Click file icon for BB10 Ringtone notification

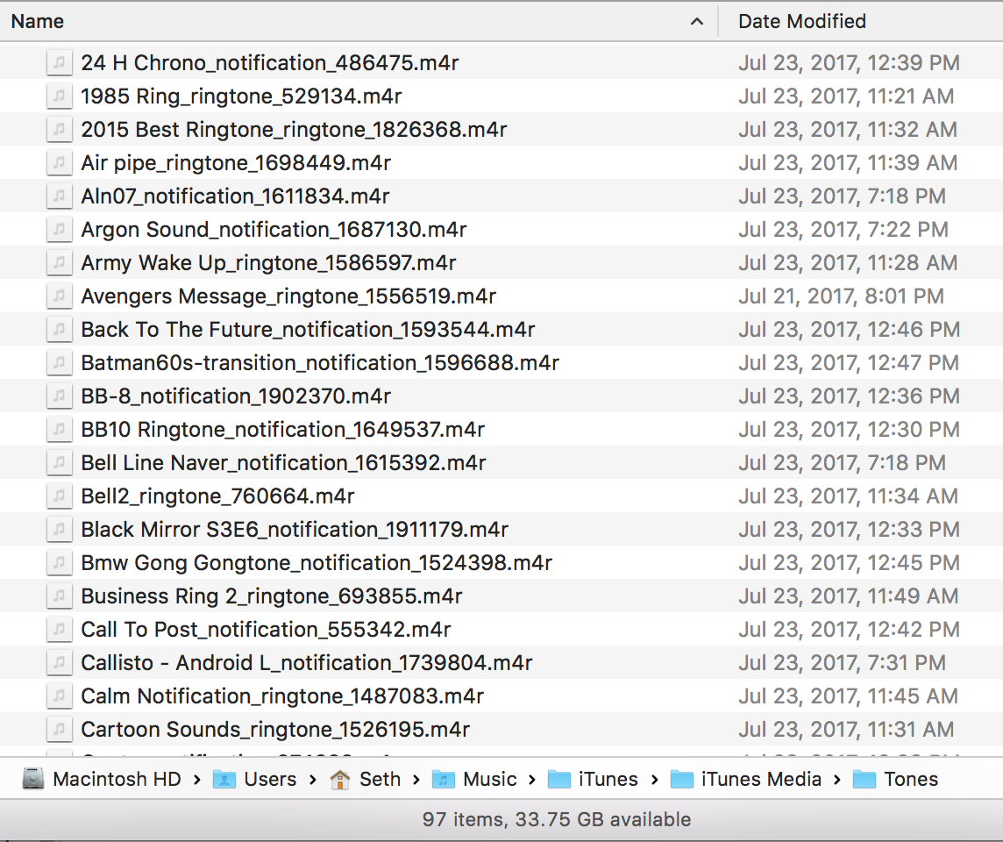[x=59, y=429]
